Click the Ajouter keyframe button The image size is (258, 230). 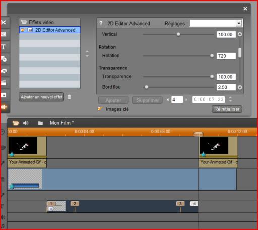point(113,100)
